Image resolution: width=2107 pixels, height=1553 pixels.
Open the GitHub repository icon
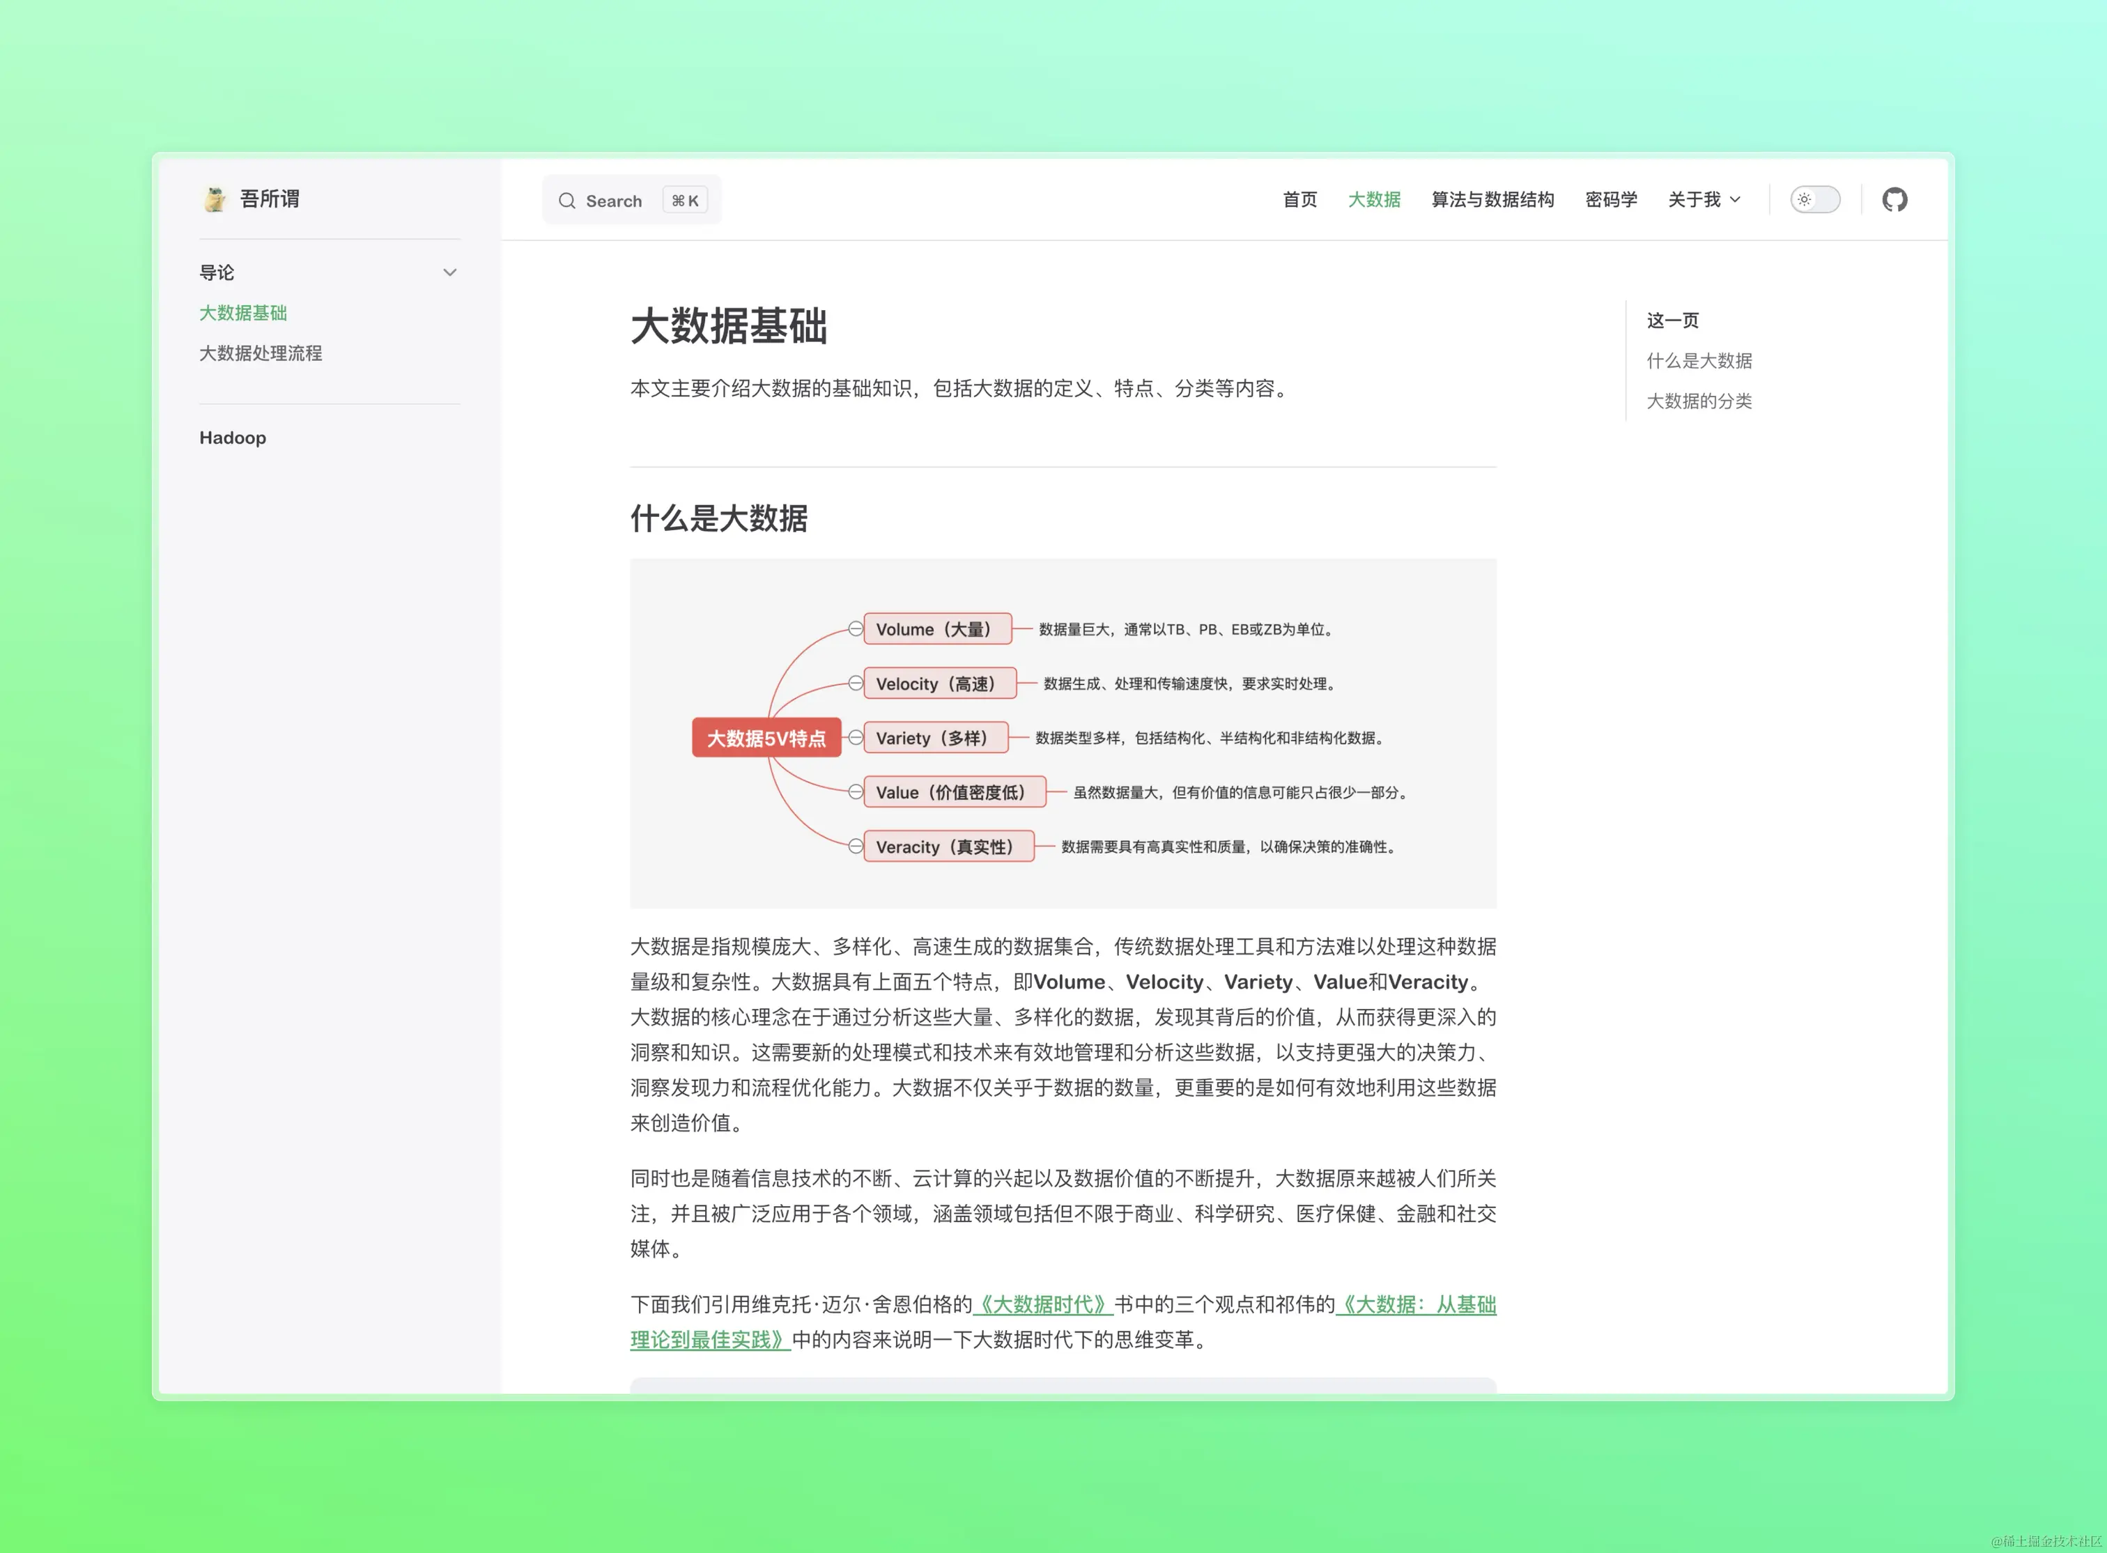pyautogui.click(x=1894, y=199)
